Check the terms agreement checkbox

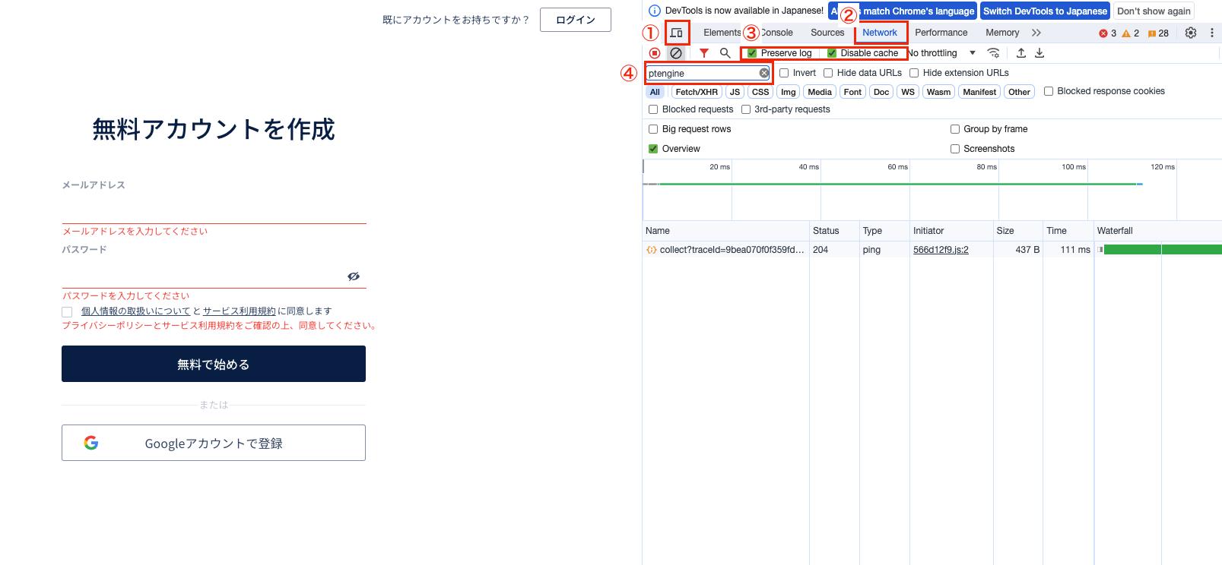pos(67,312)
